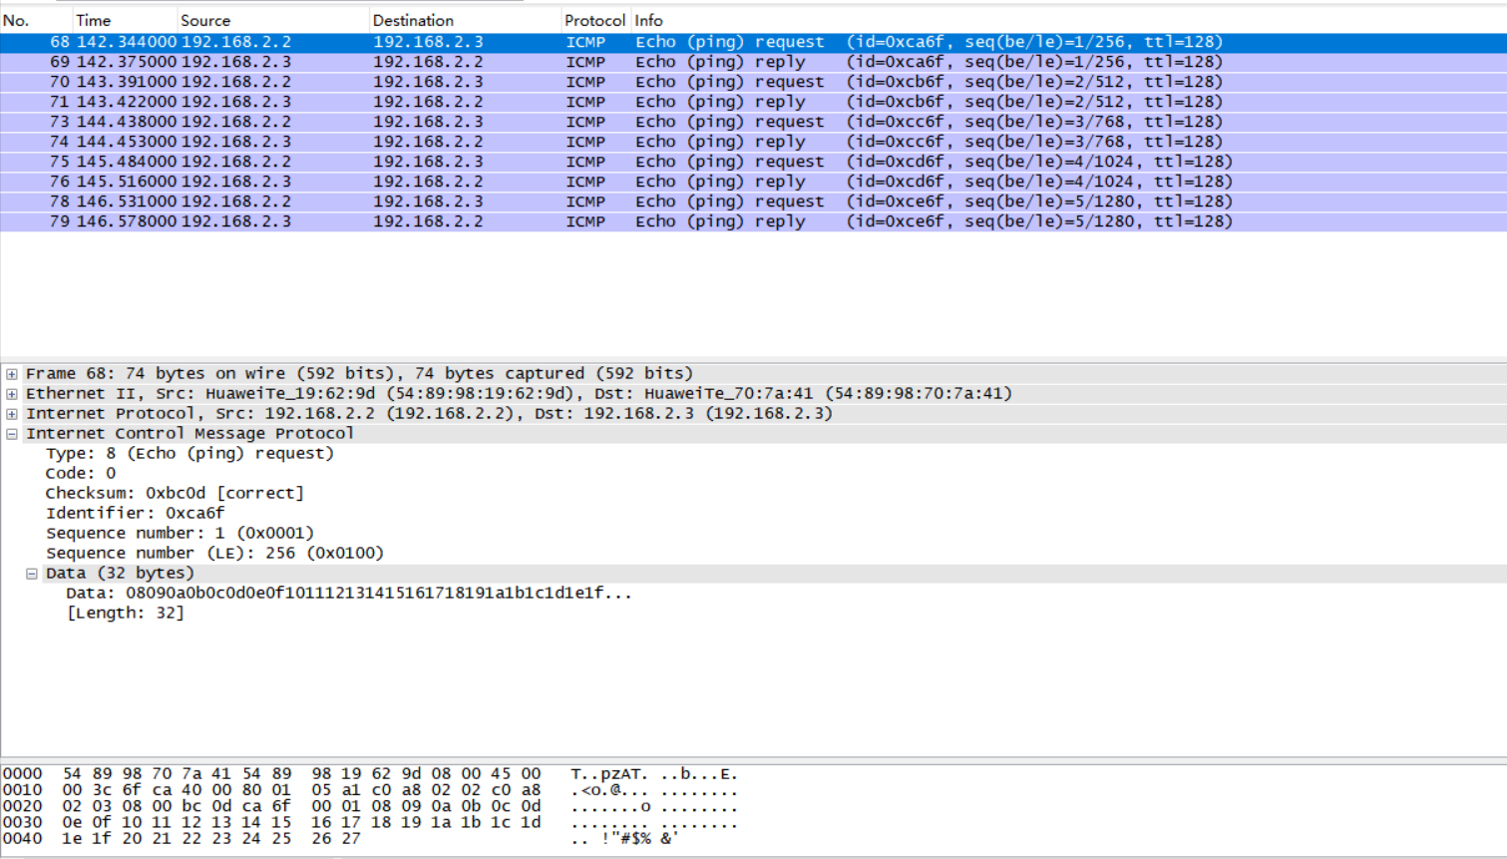Sort packets by the Destination column header
Viewport: 1507px width, 859px height.
[465, 20]
